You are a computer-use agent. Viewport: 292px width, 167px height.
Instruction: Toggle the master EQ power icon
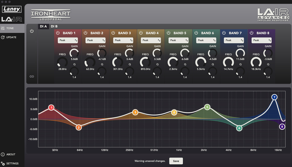(x=32, y=31)
